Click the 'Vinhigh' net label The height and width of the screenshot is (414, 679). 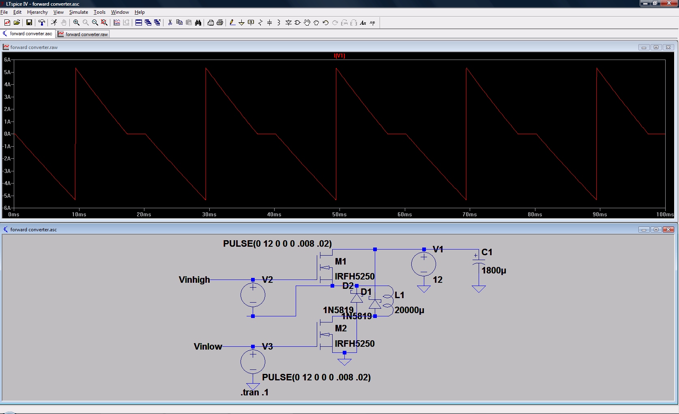(x=194, y=280)
